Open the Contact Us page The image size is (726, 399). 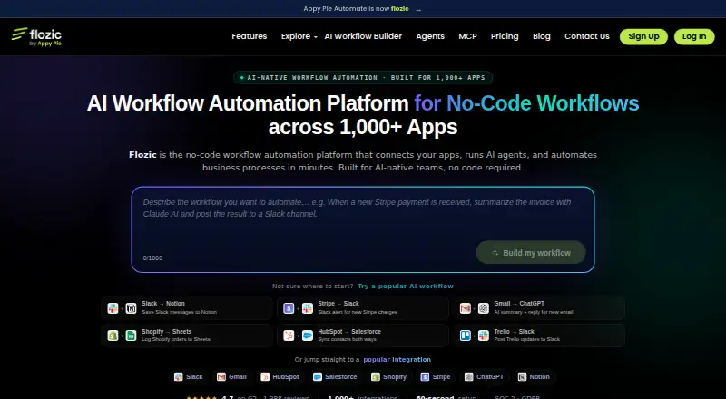586,36
